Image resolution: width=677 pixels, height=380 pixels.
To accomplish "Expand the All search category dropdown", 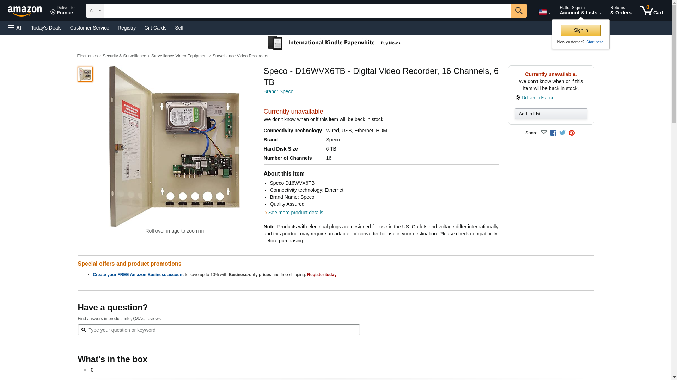I will click(x=95, y=11).
